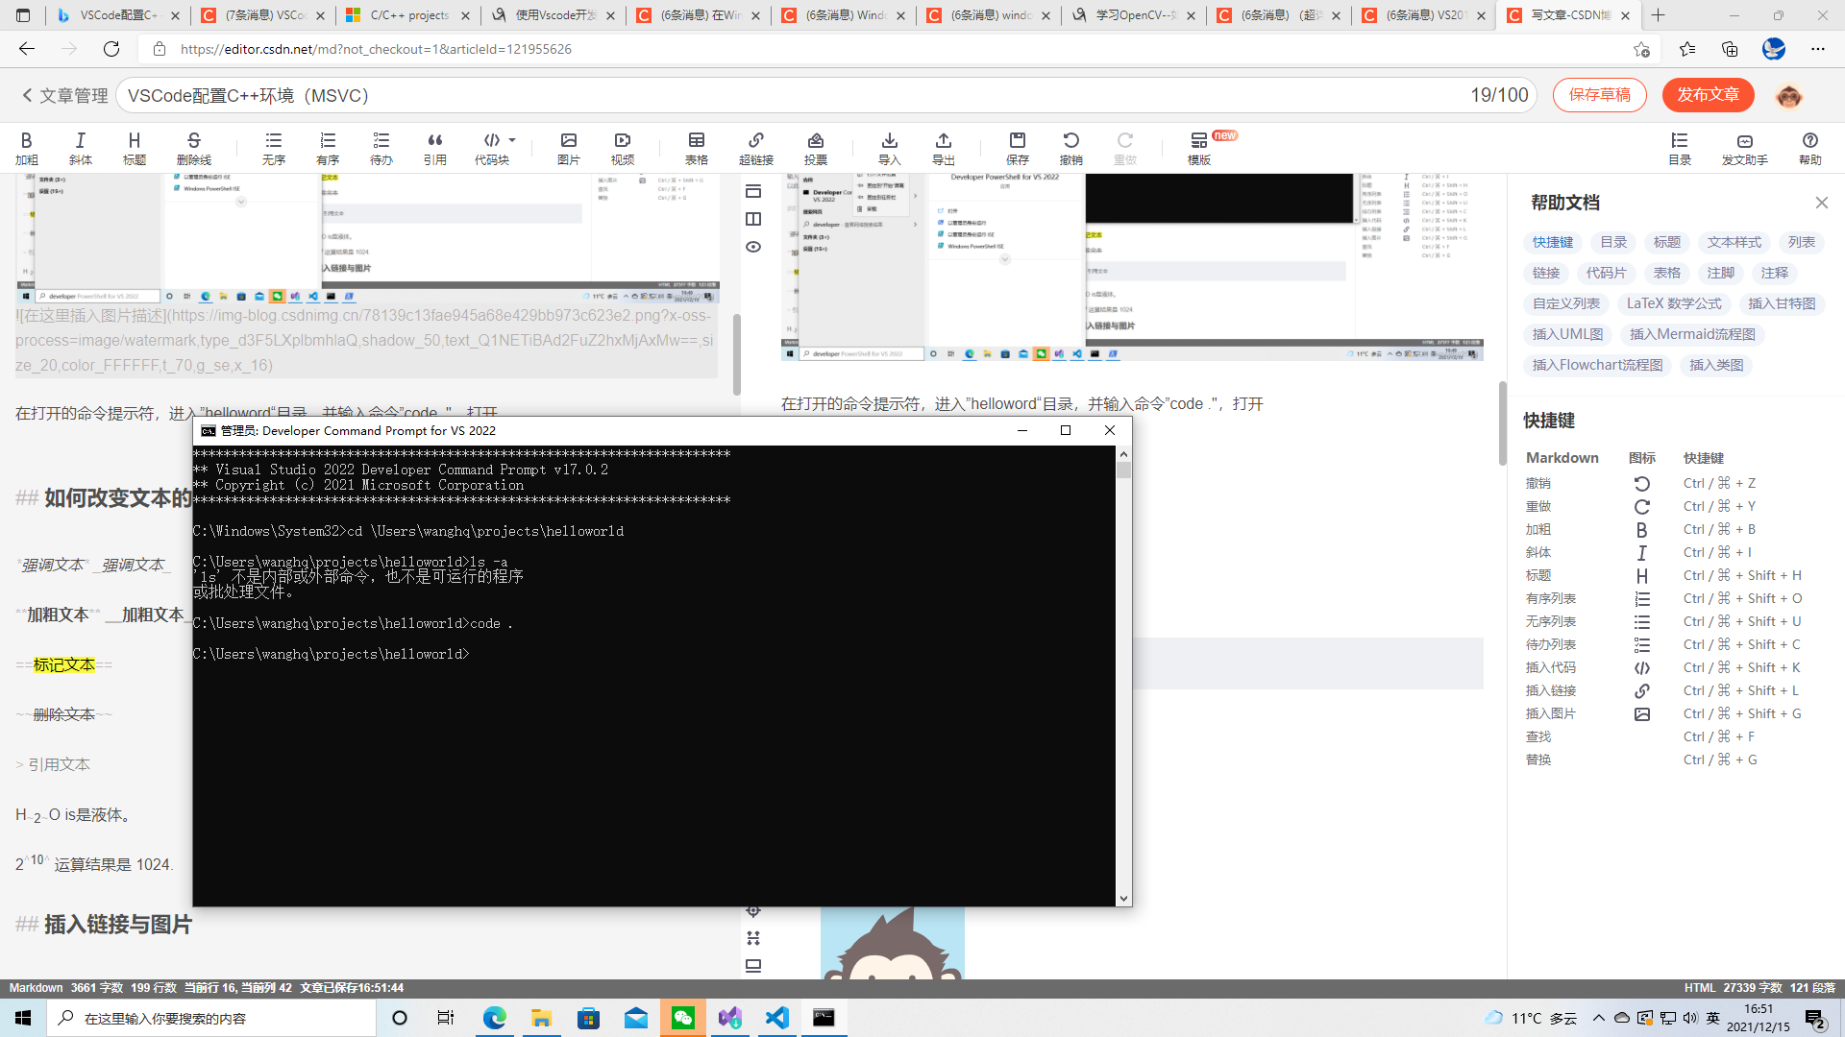1845x1037 pixels.
Task: Click Windows search box in taskbar
Action: coord(211,1018)
